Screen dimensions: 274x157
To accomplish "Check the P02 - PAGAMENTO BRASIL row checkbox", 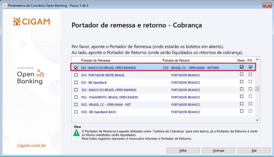I will coord(76,97).
